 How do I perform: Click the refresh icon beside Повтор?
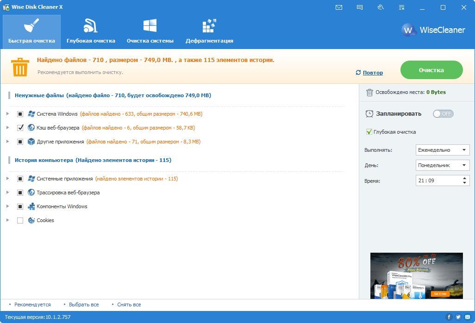click(358, 73)
